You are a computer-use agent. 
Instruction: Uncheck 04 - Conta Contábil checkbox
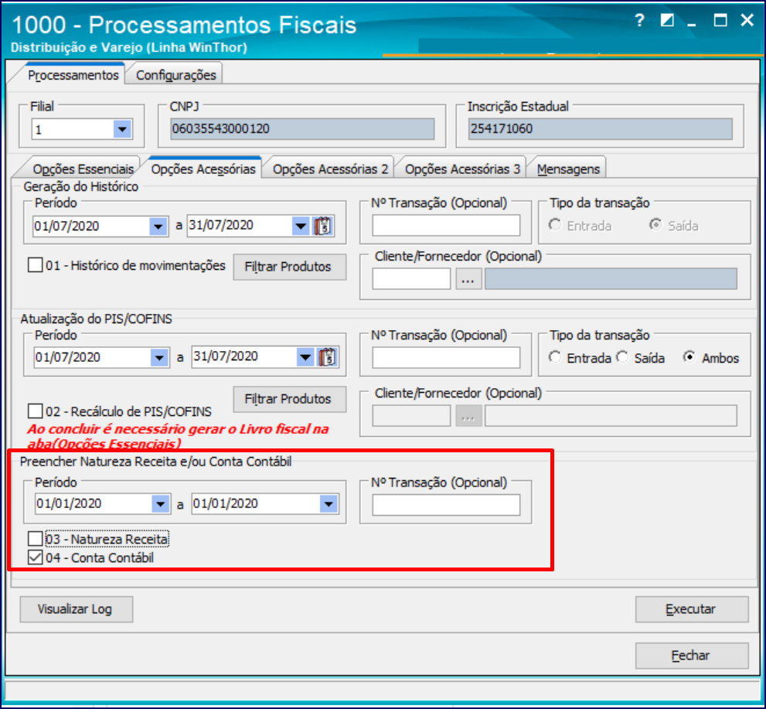click(36, 557)
